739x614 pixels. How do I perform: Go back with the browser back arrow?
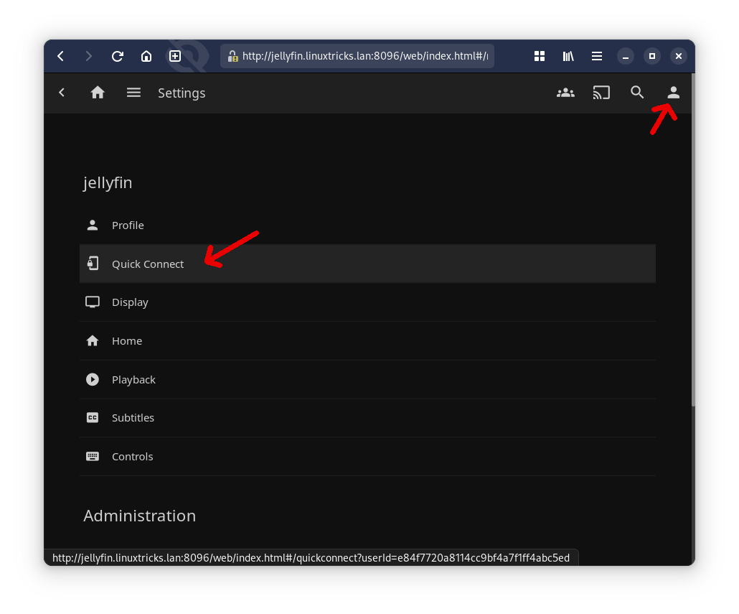61,56
